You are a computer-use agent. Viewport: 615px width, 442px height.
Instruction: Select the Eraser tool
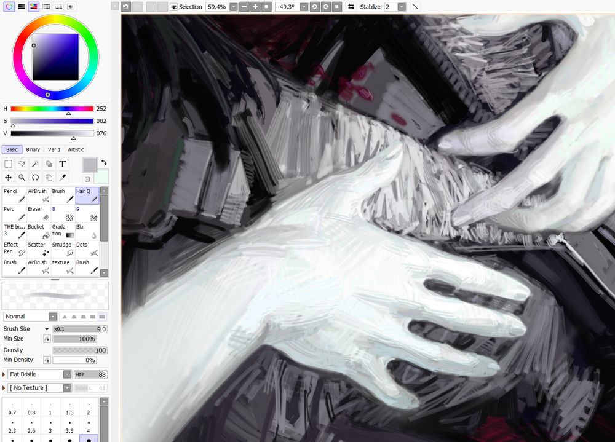tap(39, 213)
